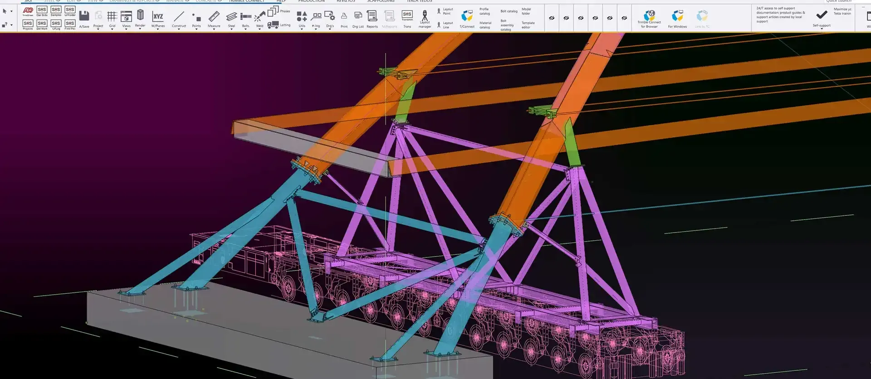Expand the Points dropdown arrow
This screenshot has width=871, height=379.
pyautogui.click(x=196, y=29)
